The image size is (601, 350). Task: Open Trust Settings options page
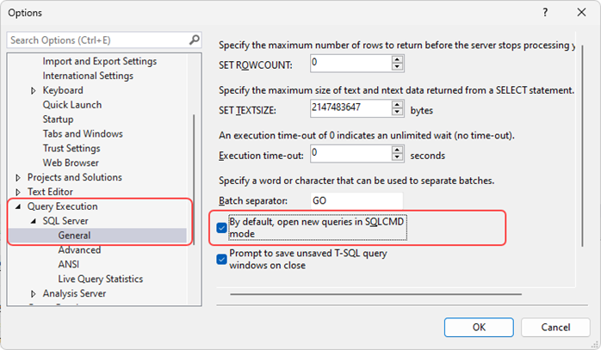pyautogui.click(x=76, y=149)
